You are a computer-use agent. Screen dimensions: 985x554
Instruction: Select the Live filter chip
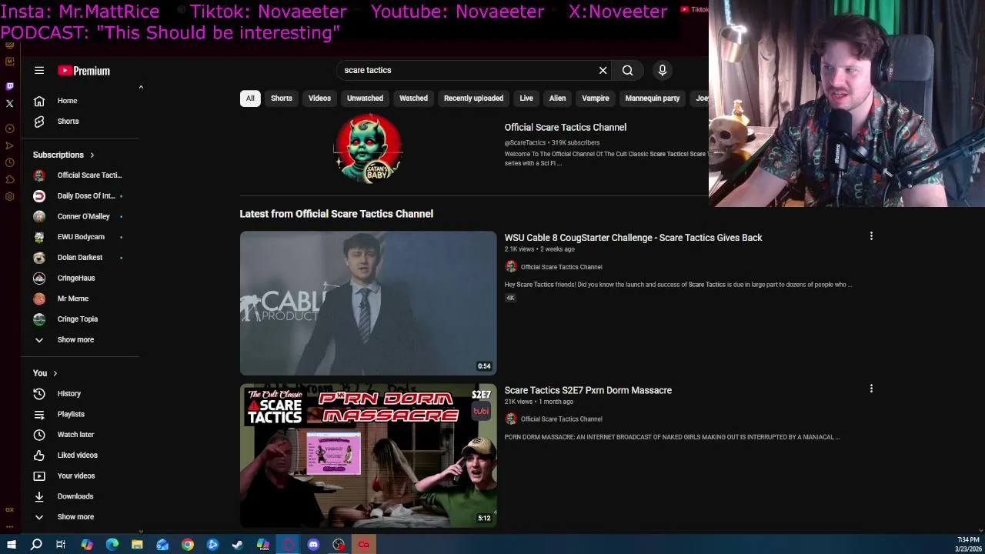click(526, 98)
